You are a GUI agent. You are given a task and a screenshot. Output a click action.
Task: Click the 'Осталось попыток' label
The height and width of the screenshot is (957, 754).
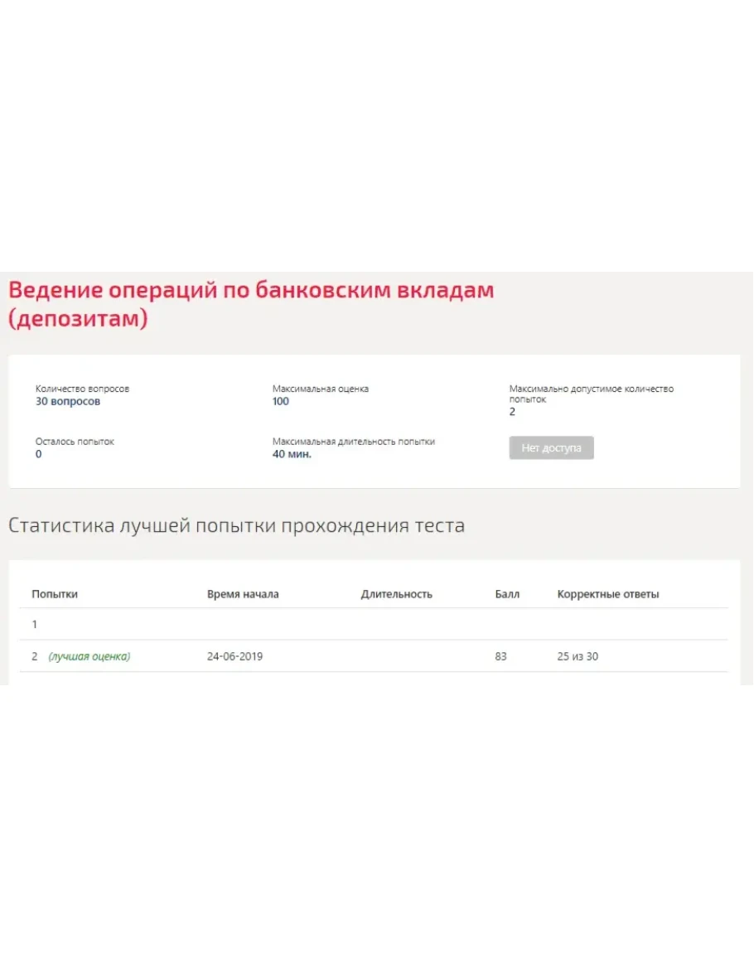click(75, 442)
